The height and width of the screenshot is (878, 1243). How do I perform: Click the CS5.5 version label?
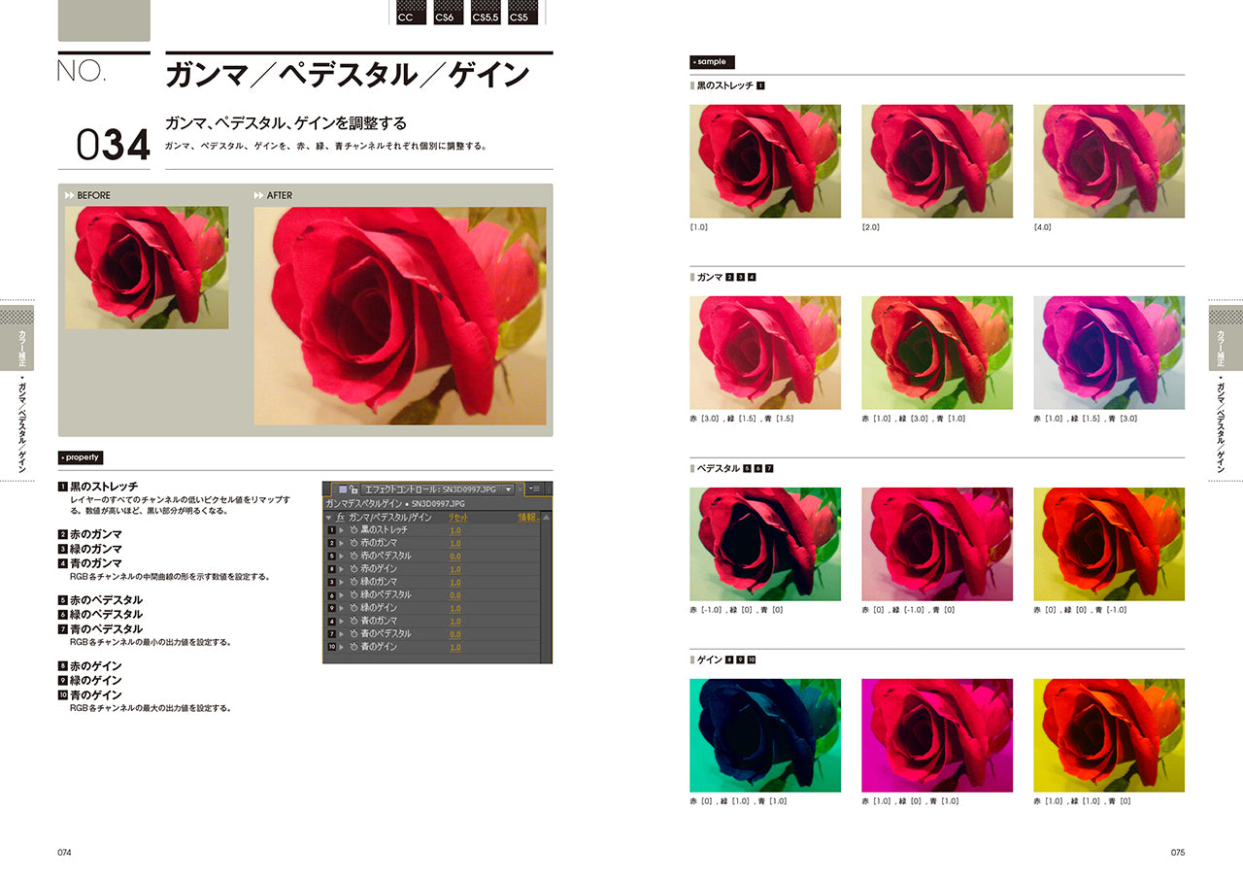click(487, 13)
